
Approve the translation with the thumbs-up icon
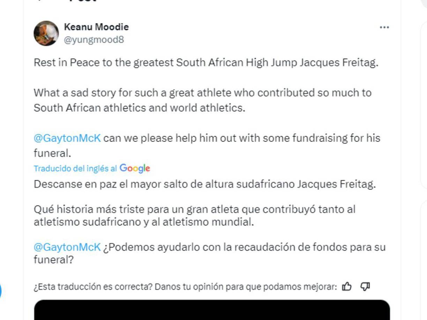click(347, 286)
